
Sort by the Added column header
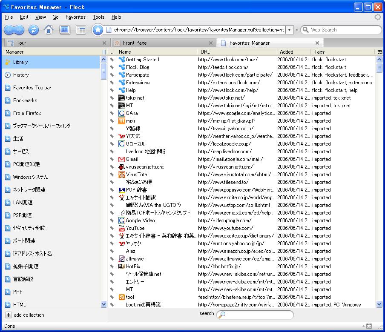click(293, 52)
